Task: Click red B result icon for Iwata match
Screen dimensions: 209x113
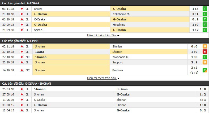Action: 205,52
